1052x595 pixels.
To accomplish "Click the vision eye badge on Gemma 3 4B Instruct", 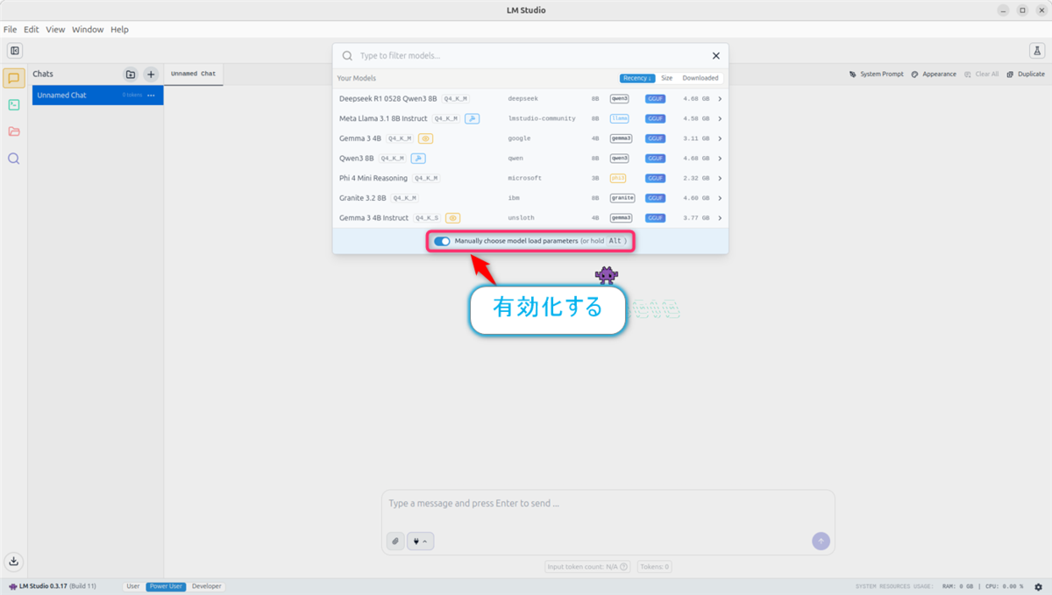I will click(x=452, y=218).
